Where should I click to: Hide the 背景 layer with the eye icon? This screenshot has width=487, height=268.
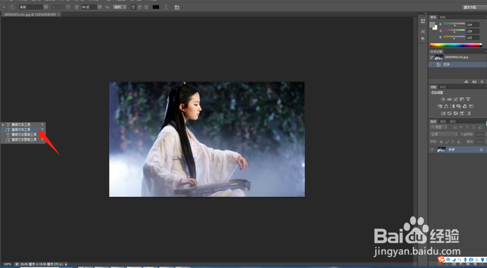tap(432, 150)
